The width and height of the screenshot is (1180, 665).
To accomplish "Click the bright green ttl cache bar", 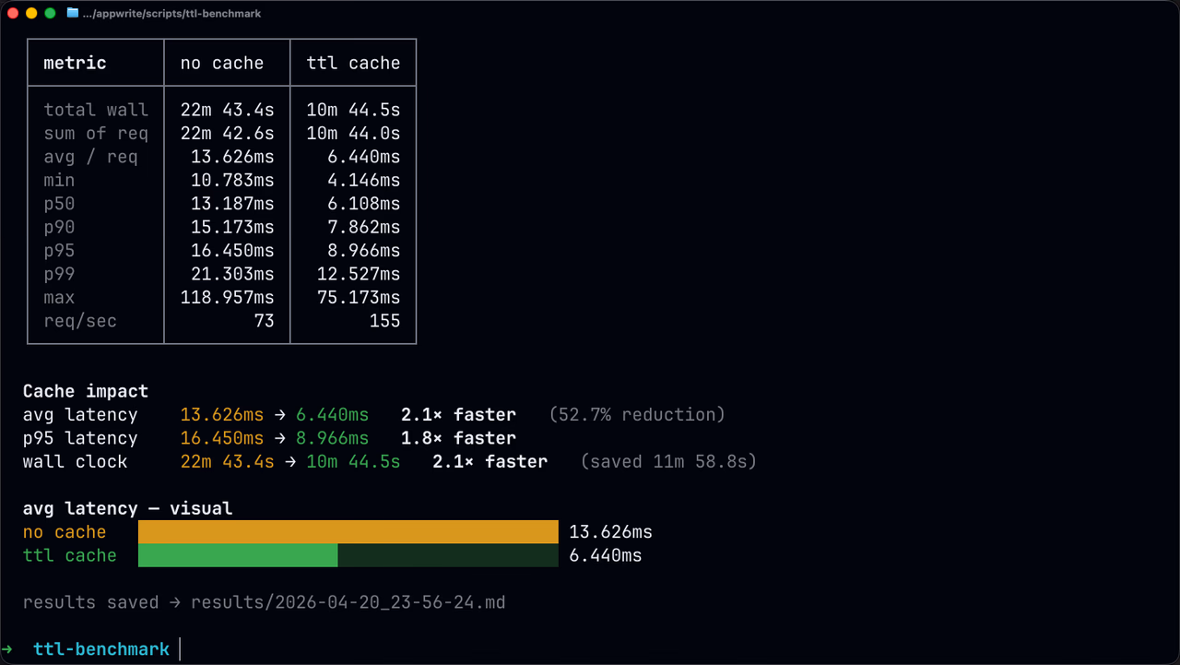I will (238, 555).
